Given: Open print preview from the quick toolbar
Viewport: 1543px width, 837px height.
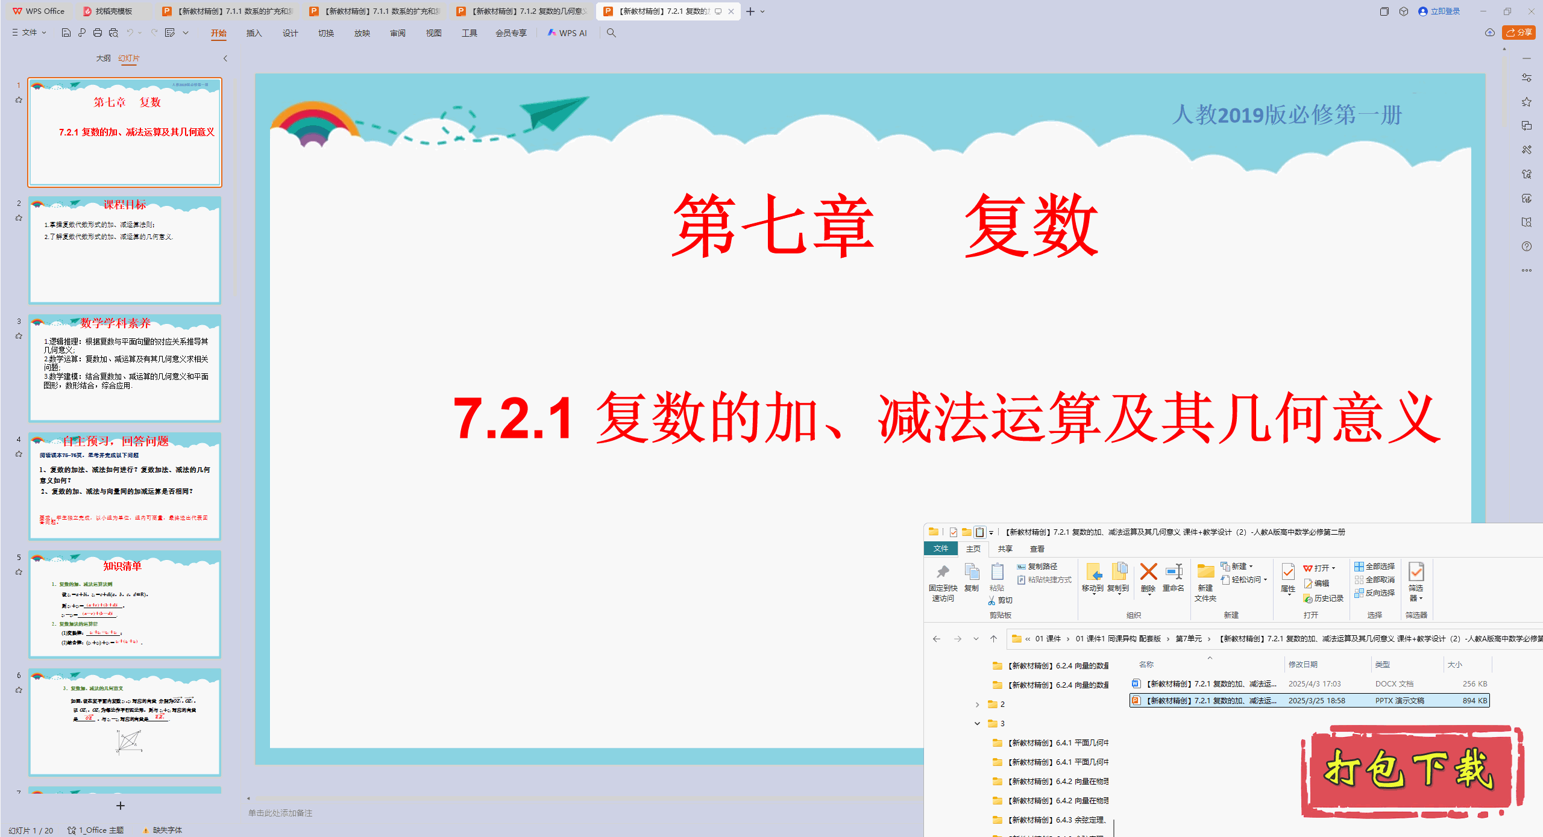Looking at the screenshot, I should pyautogui.click(x=113, y=33).
